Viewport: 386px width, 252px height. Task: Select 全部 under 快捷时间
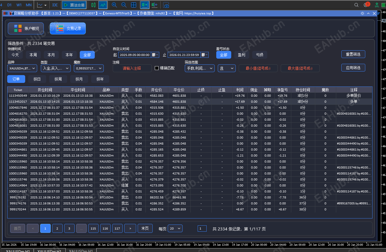[x=87, y=55]
